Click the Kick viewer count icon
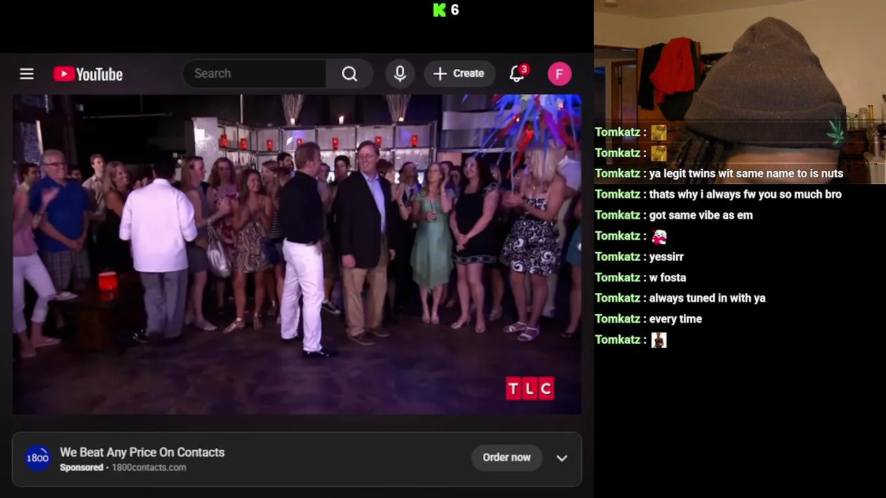886x498 pixels. [x=440, y=10]
